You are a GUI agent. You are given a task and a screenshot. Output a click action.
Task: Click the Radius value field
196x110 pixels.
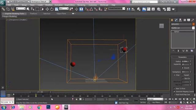click(185, 61)
